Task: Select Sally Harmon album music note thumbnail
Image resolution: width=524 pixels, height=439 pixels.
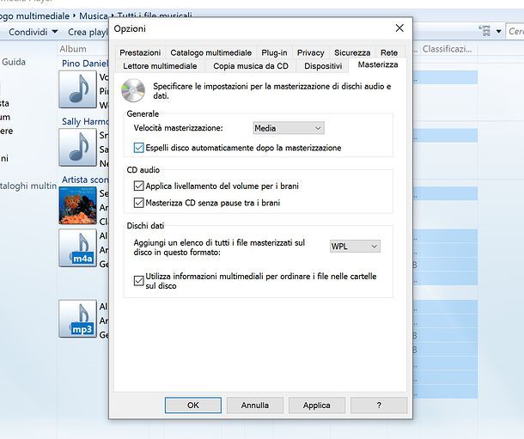Action: [x=77, y=148]
